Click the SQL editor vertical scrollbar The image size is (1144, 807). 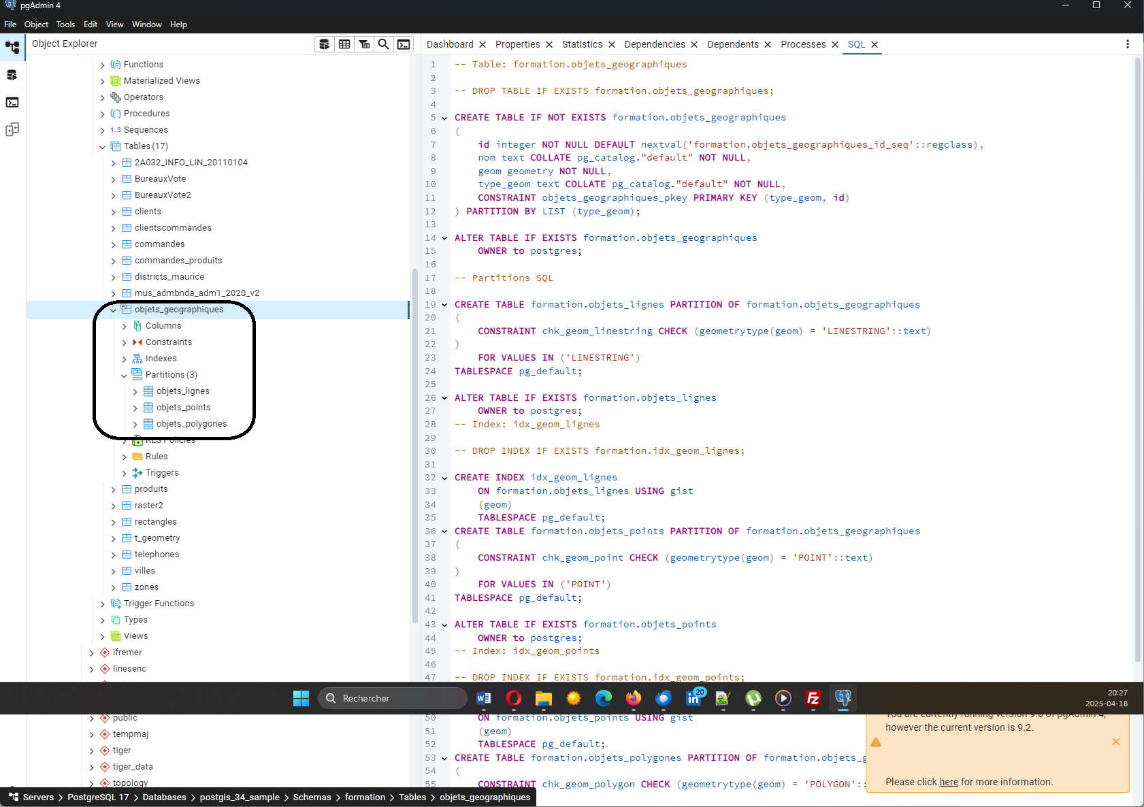(1137, 340)
